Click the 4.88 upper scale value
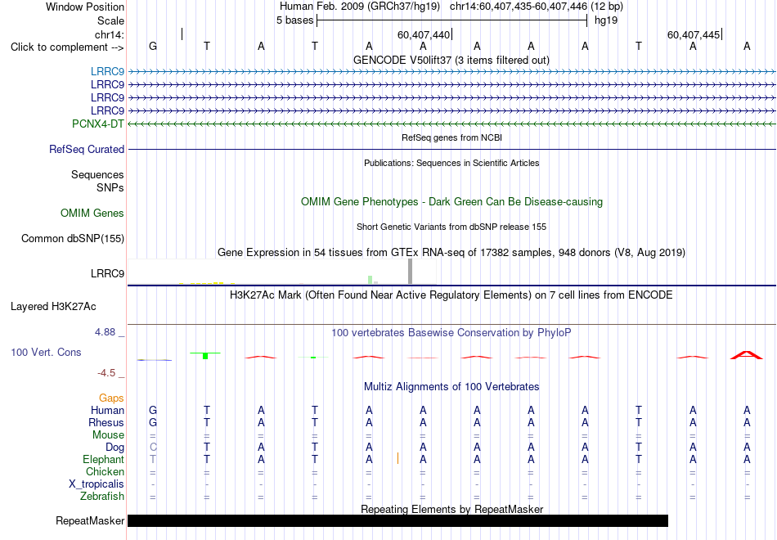This screenshot has height=540, width=777. tap(105, 332)
